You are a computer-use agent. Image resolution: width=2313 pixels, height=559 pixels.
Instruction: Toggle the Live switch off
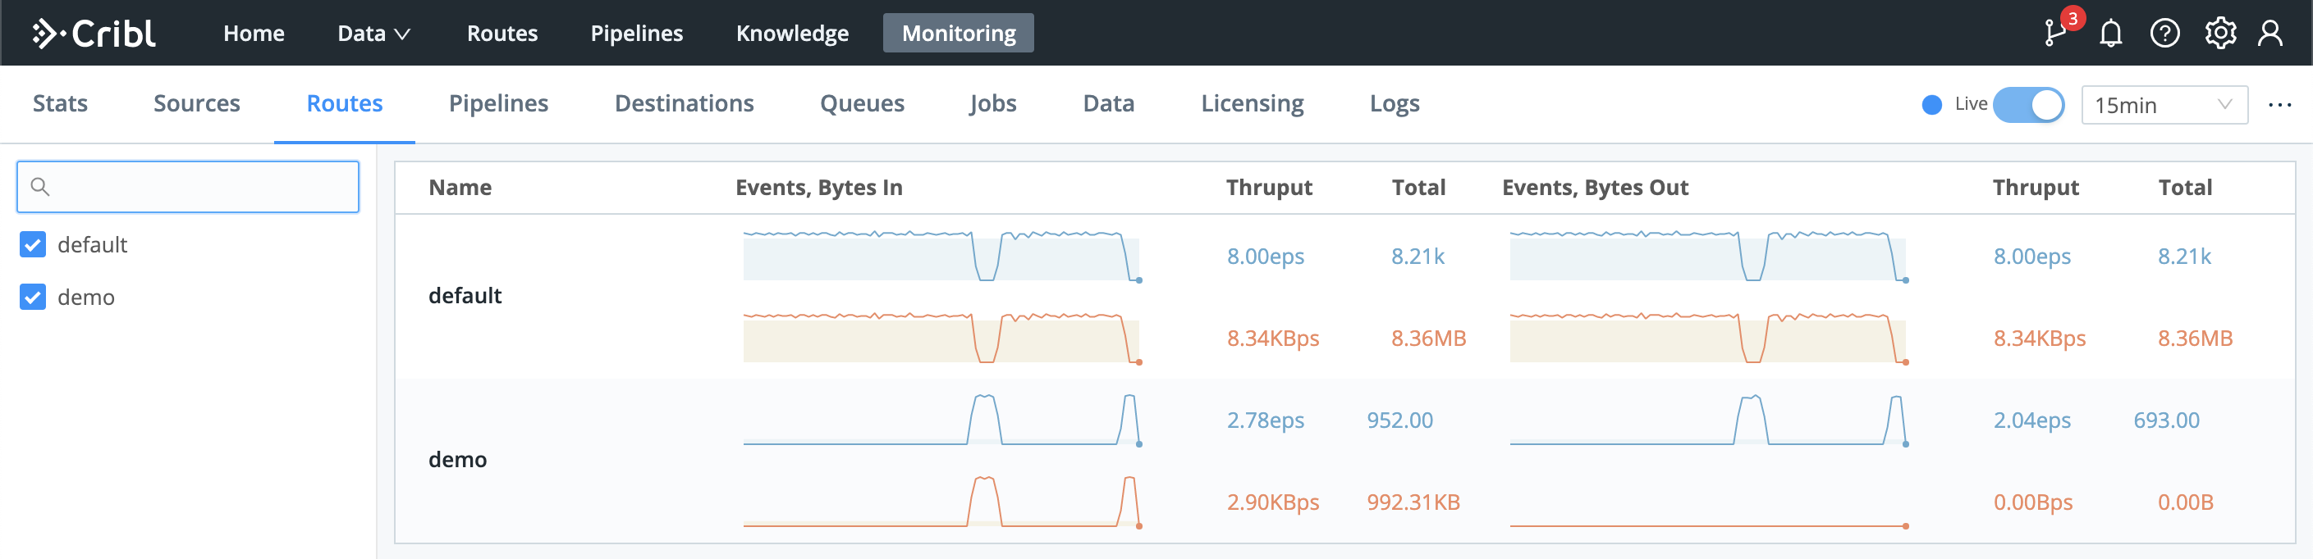2028,105
